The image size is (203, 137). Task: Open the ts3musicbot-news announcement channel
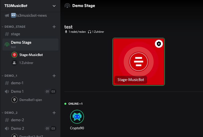(x=29, y=15)
